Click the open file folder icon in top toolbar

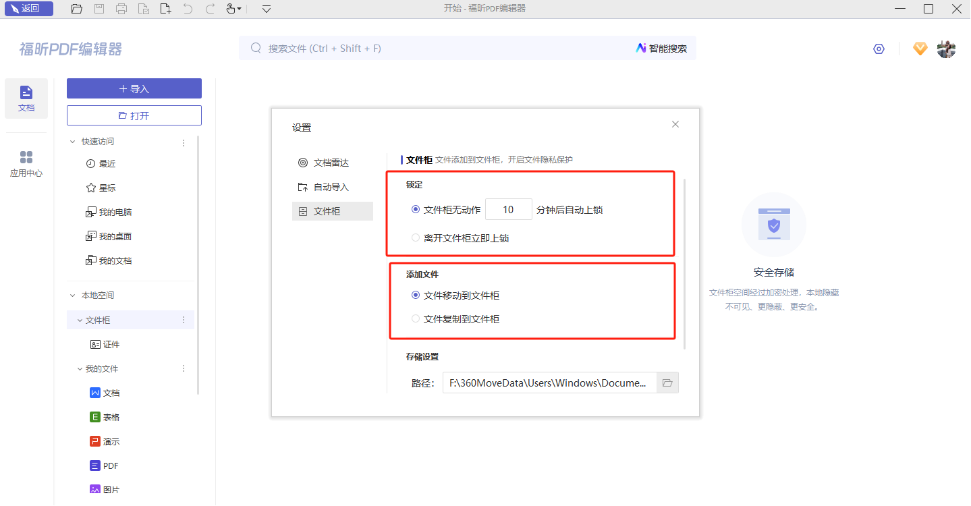(77, 9)
